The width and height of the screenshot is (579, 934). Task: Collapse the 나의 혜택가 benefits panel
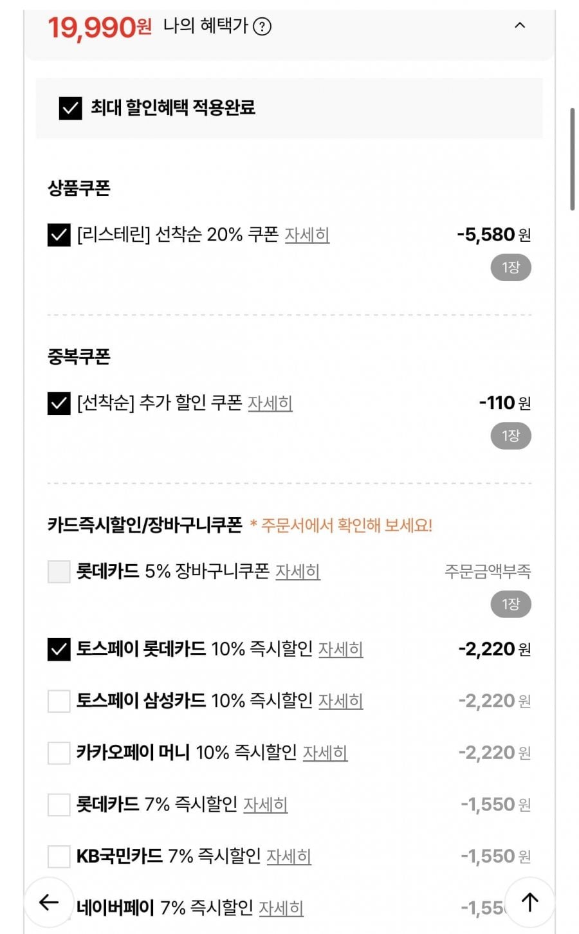520,26
